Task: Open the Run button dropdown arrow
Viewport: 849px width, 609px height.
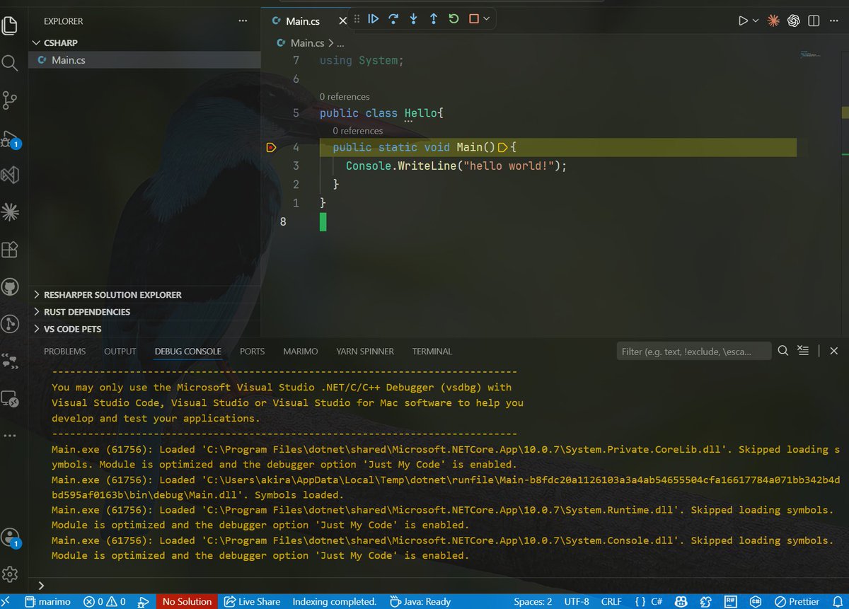Action: (x=756, y=21)
